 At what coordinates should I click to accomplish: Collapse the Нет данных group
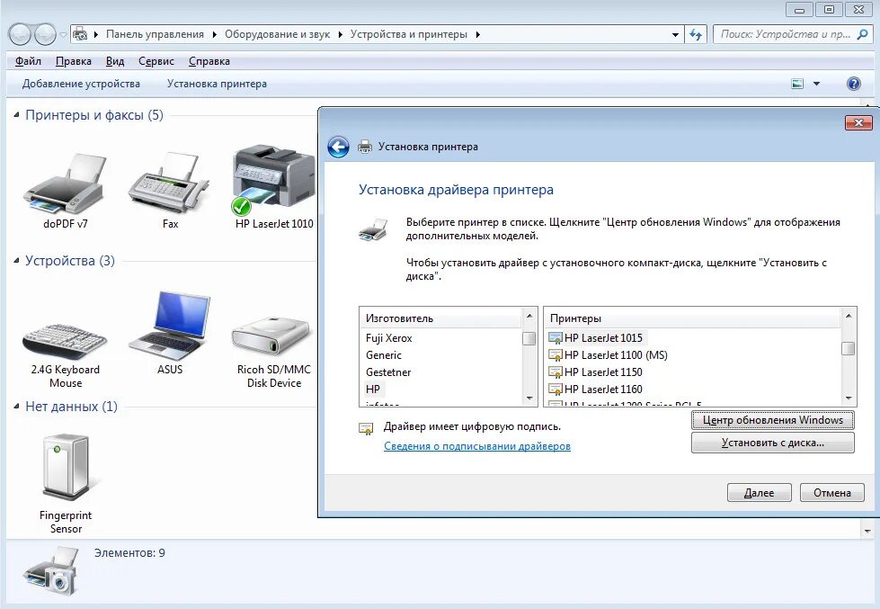click(x=16, y=407)
